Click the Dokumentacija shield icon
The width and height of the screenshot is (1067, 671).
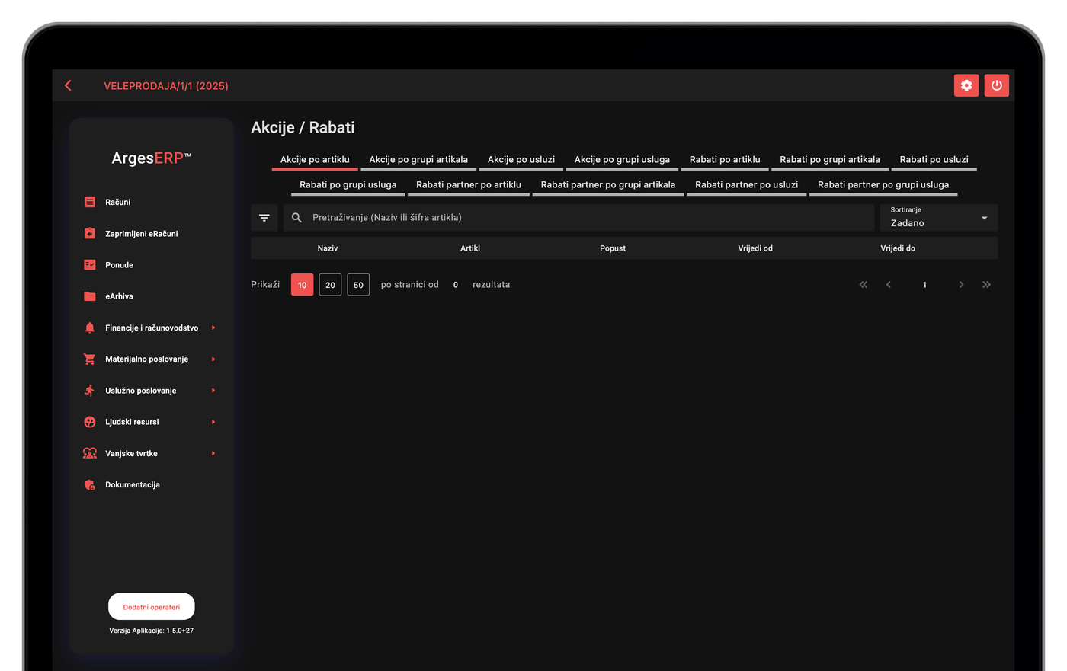click(90, 484)
